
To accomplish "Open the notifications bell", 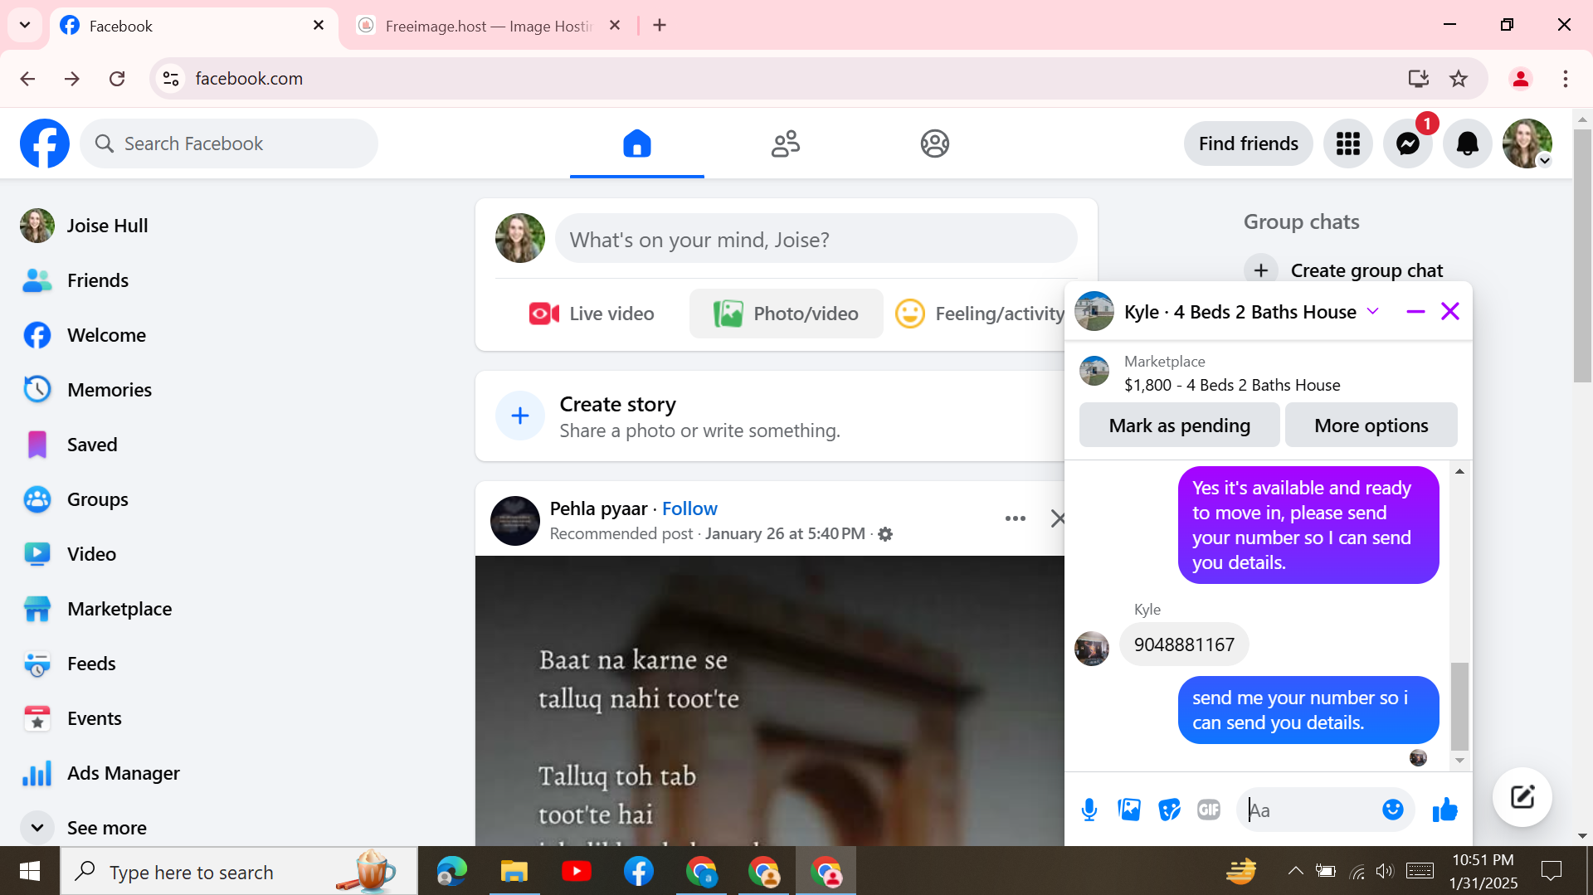I will tap(1468, 143).
